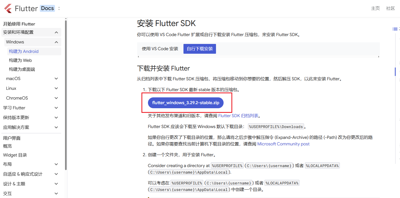Click the 用户界面 sidebar heading
The width and height of the screenshot is (400, 198).
click(x=12, y=138)
